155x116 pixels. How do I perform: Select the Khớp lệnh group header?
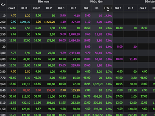pyautogui.click(x=97, y=1)
